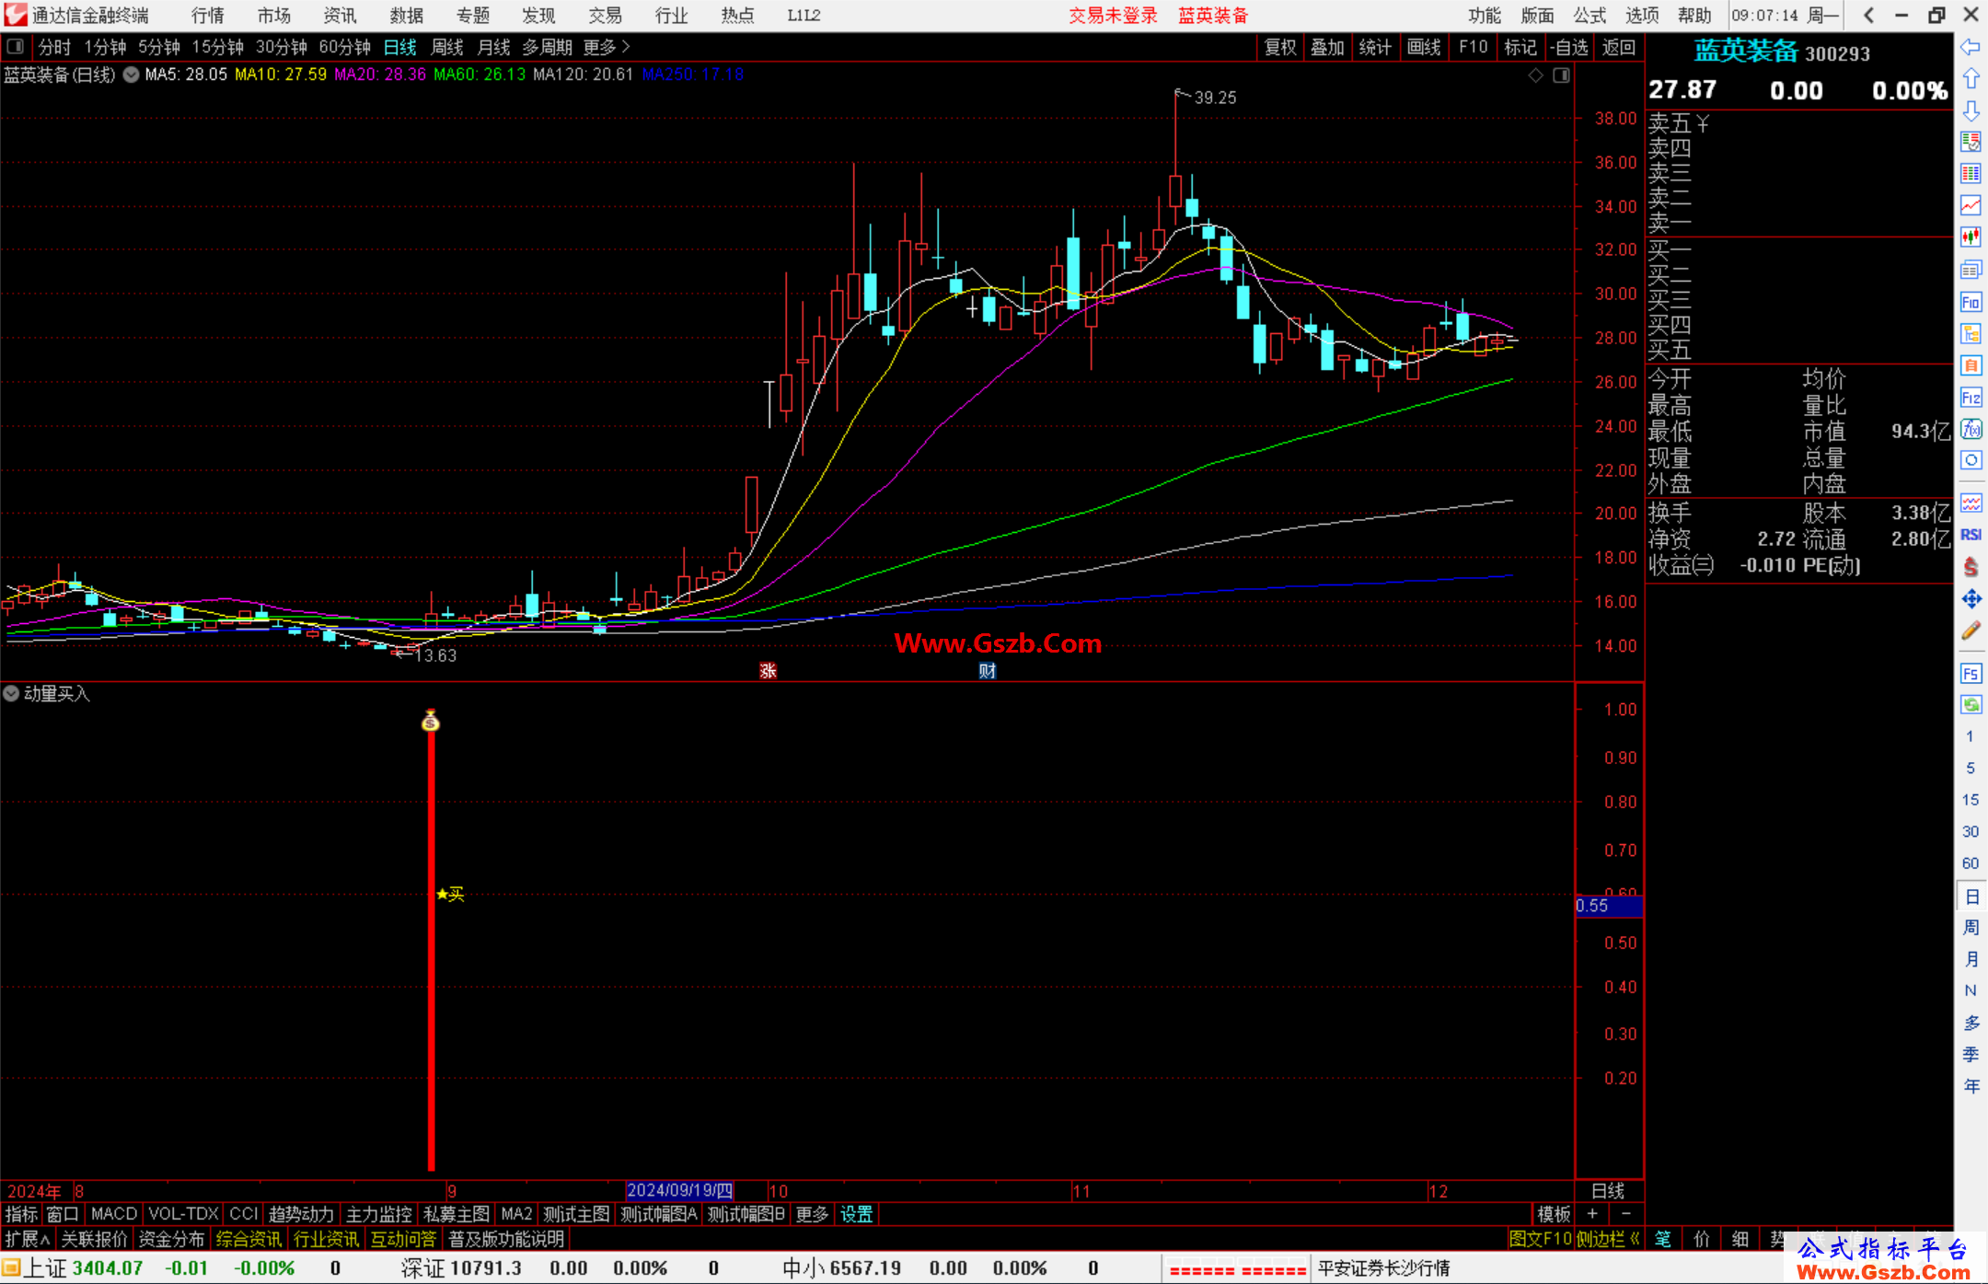
Task: Switch to 分时 intraday period
Action: [54, 47]
